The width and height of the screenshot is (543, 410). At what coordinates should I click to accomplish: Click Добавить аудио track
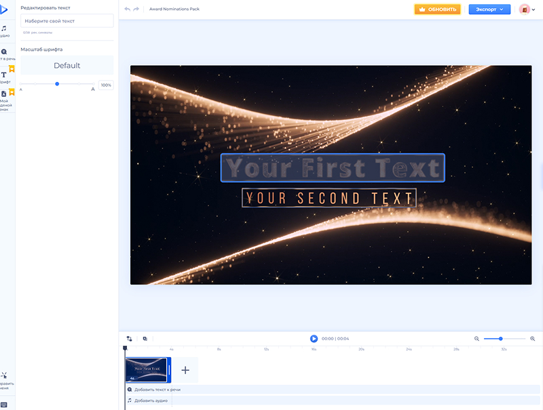[x=149, y=401]
